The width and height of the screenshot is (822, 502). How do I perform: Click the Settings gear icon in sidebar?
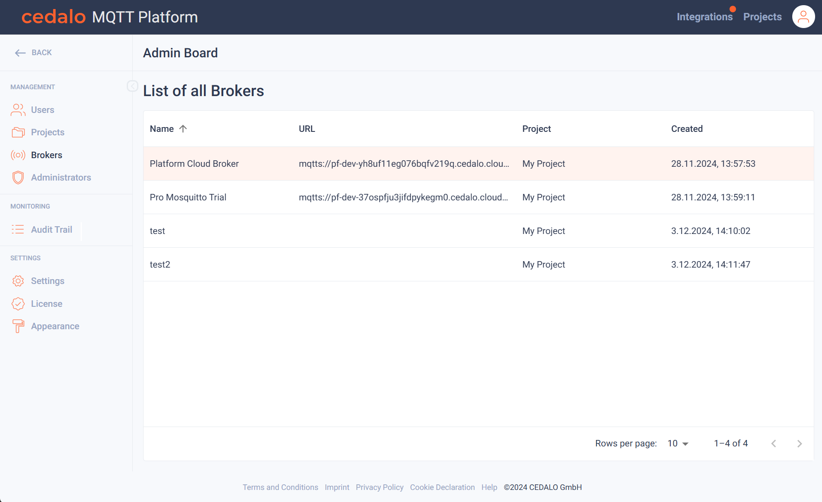pyautogui.click(x=18, y=281)
